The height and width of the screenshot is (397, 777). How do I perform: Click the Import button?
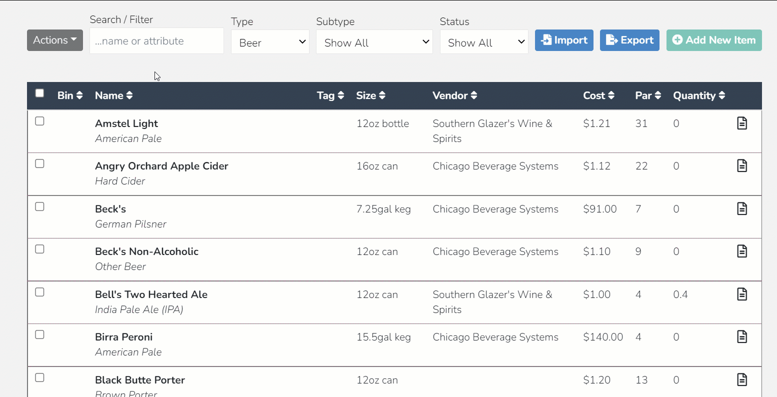click(x=564, y=40)
